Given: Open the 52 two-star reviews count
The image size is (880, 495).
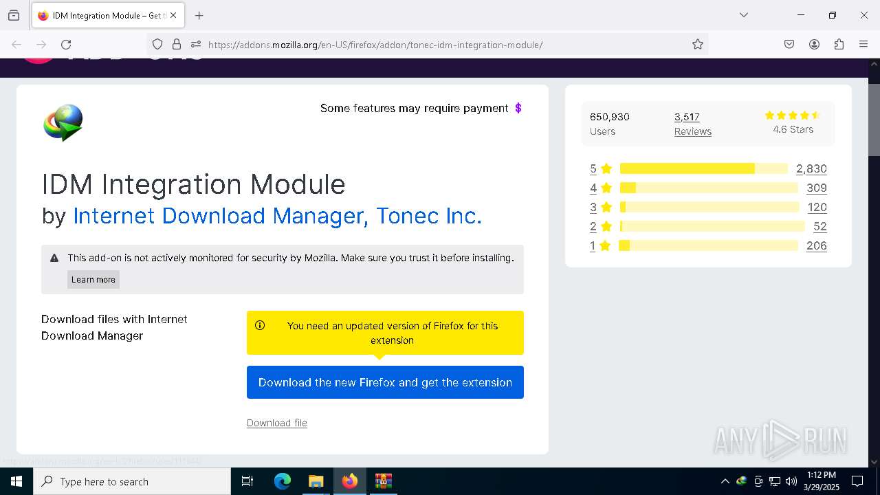Looking at the screenshot, I should [x=820, y=226].
